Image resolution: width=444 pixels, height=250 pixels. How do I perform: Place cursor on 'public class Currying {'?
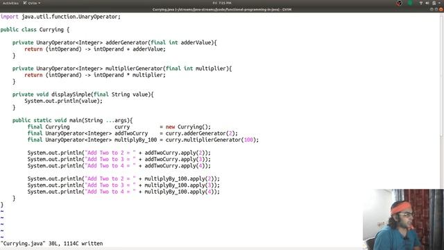(x=35, y=30)
